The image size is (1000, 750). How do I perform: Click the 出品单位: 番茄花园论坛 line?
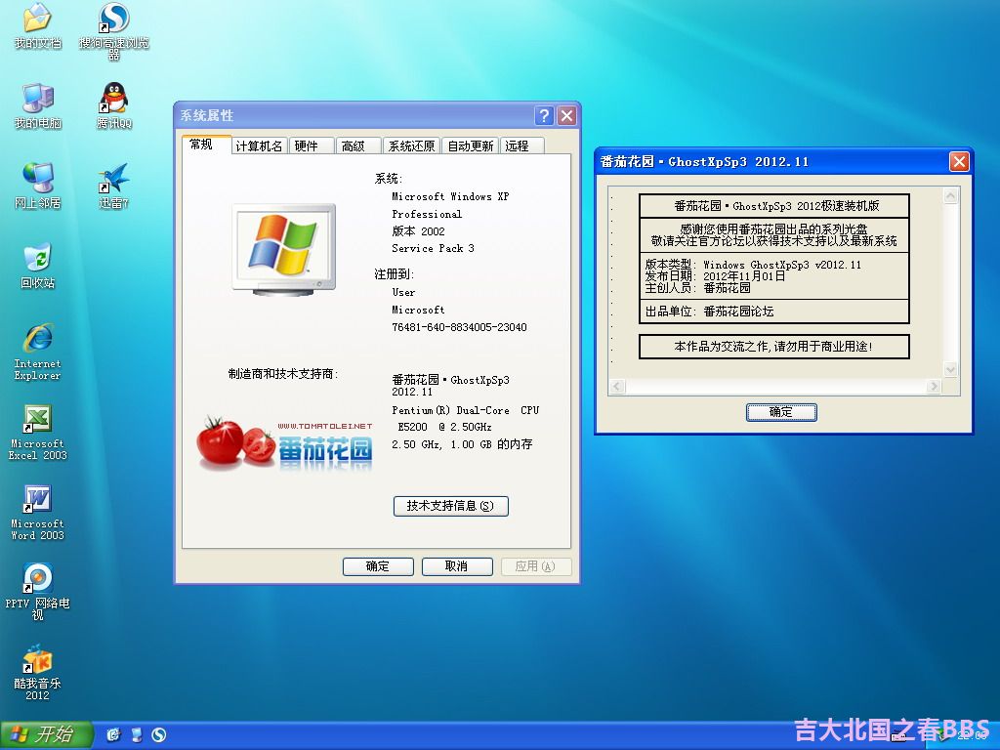tap(709, 312)
